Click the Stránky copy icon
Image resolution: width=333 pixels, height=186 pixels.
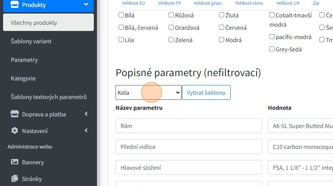click(15, 179)
